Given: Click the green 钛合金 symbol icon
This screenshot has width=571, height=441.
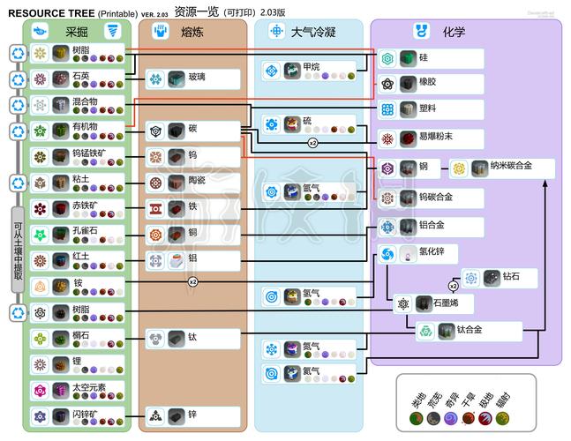Looking at the screenshot, I should [425, 331].
